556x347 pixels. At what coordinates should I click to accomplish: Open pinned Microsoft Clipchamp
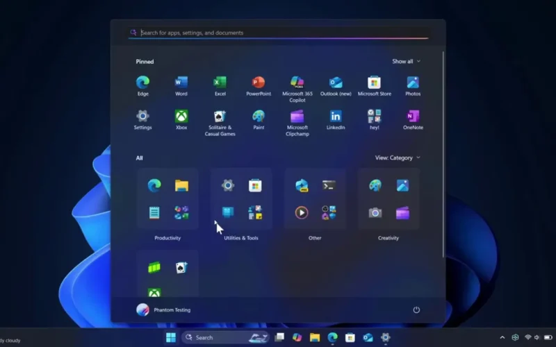[x=297, y=123]
